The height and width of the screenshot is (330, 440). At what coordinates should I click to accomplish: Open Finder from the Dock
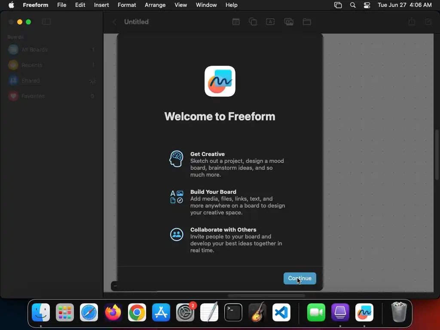point(41,312)
